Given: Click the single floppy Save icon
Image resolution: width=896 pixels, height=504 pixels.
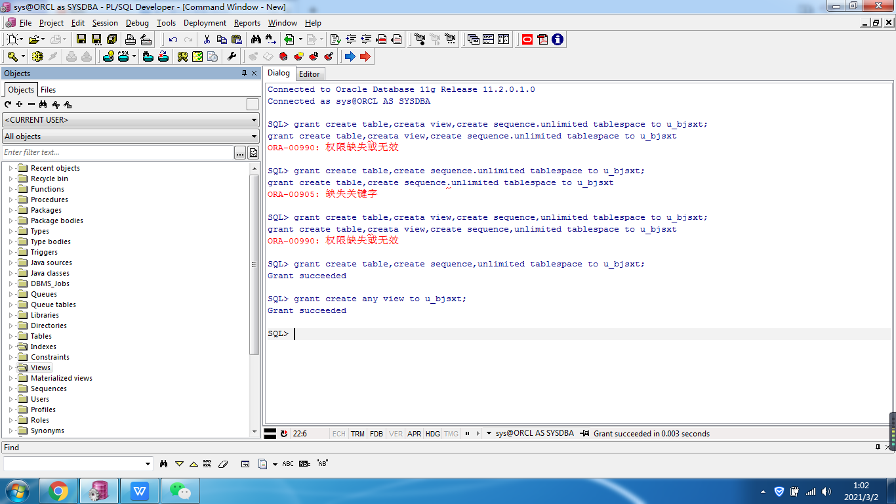Looking at the screenshot, I should coord(81,39).
